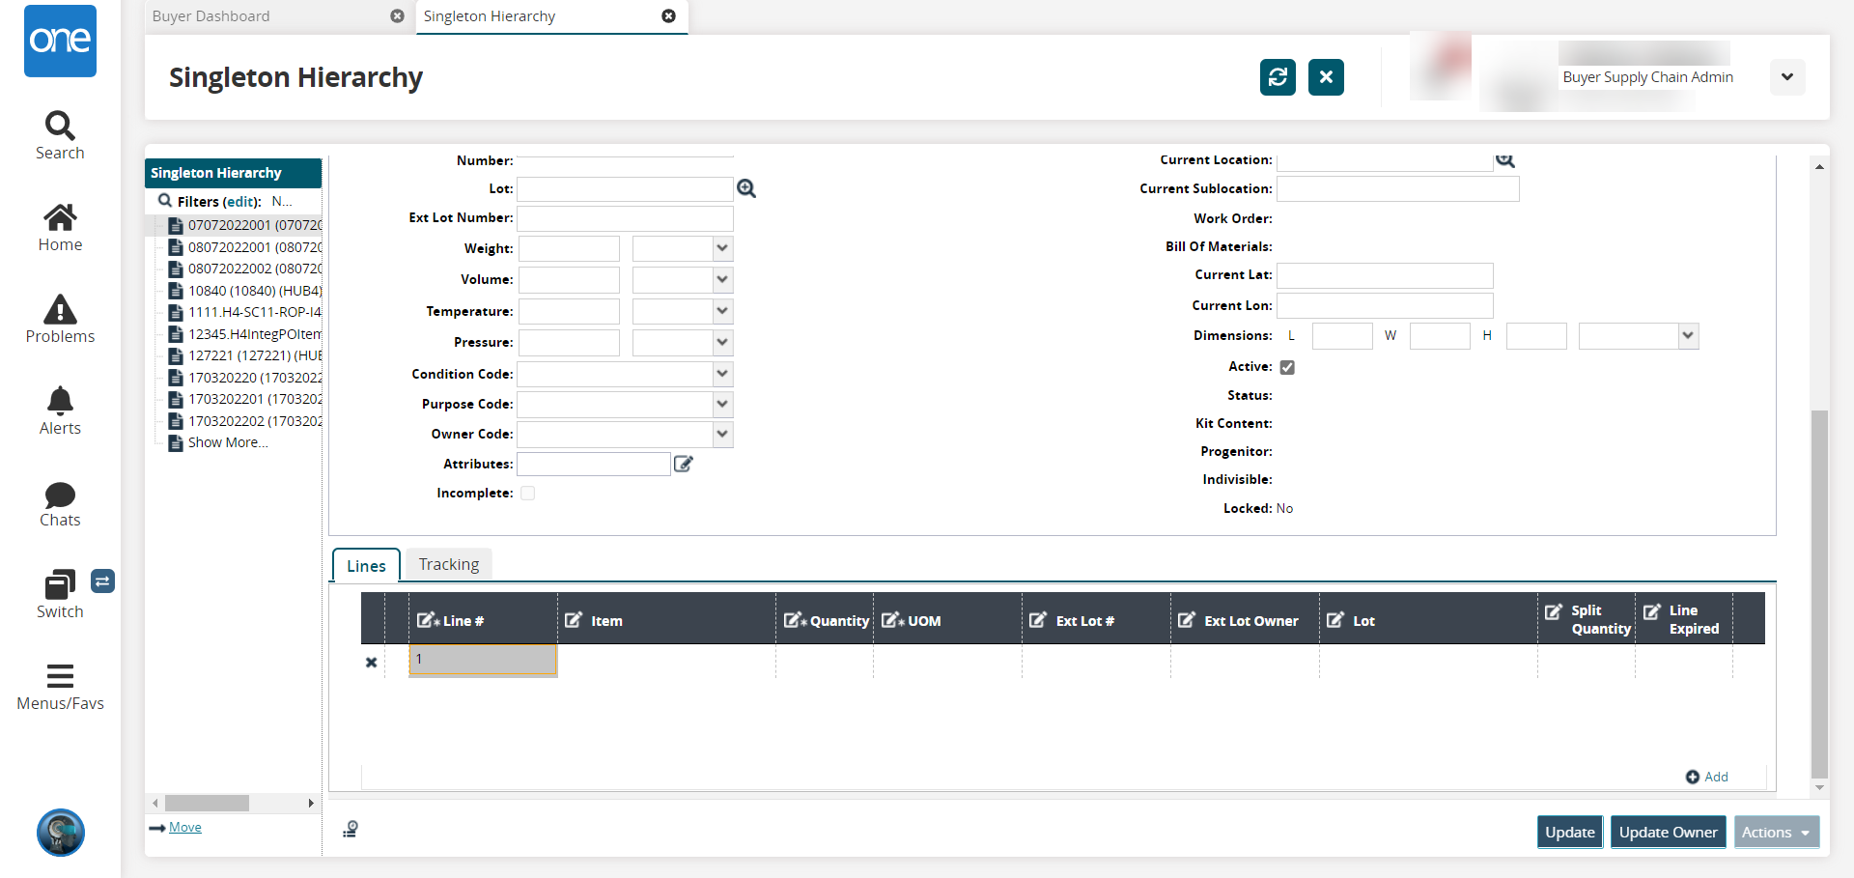Screen dimensions: 1854x878
Task: Click the Quantity column header
Action: pyautogui.click(x=827, y=621)
